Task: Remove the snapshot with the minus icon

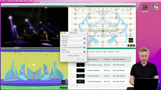Action: pyautogui.click(x=75, y=85)
